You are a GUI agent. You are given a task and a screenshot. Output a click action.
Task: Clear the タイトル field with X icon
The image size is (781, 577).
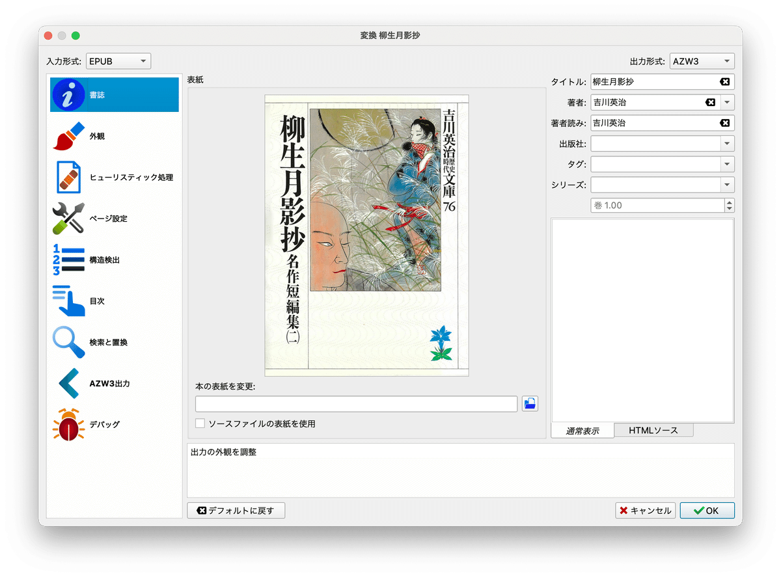click(x=724, y=82)
